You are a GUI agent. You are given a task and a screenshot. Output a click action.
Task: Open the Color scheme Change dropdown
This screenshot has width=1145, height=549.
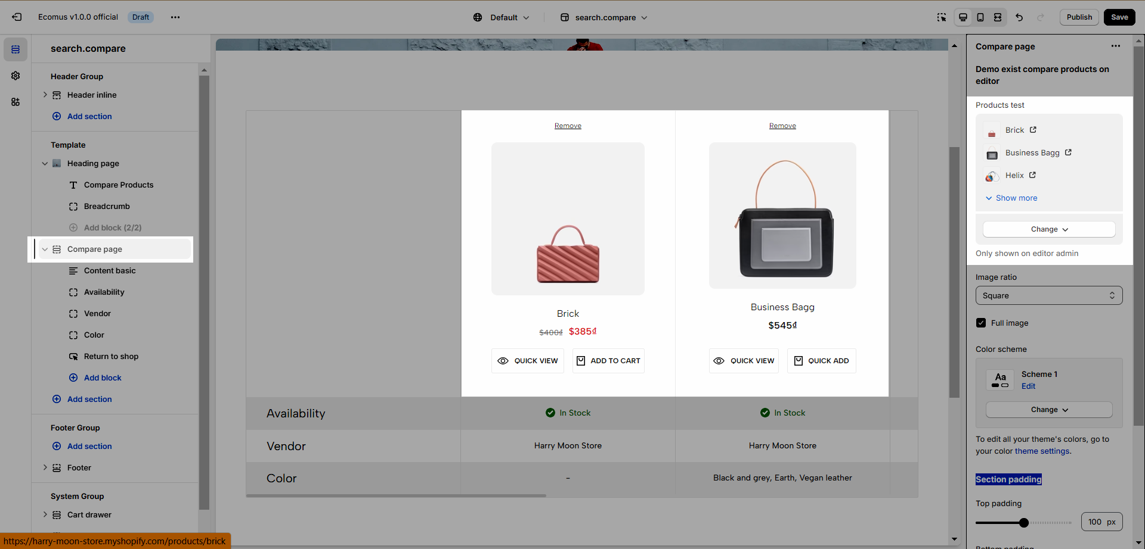[x=1049, y=410]
